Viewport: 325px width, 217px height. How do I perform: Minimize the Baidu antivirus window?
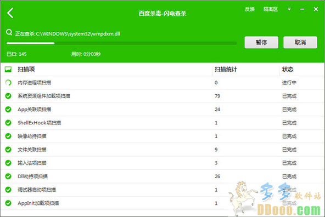point(302,9)
